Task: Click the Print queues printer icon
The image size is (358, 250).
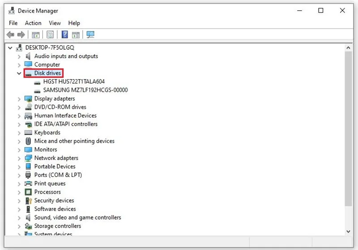Action: [x=28, y=184]
